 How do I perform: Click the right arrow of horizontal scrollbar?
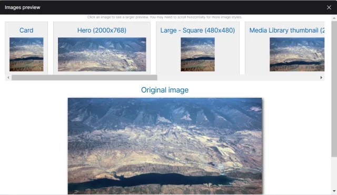(x=321, y=77)
